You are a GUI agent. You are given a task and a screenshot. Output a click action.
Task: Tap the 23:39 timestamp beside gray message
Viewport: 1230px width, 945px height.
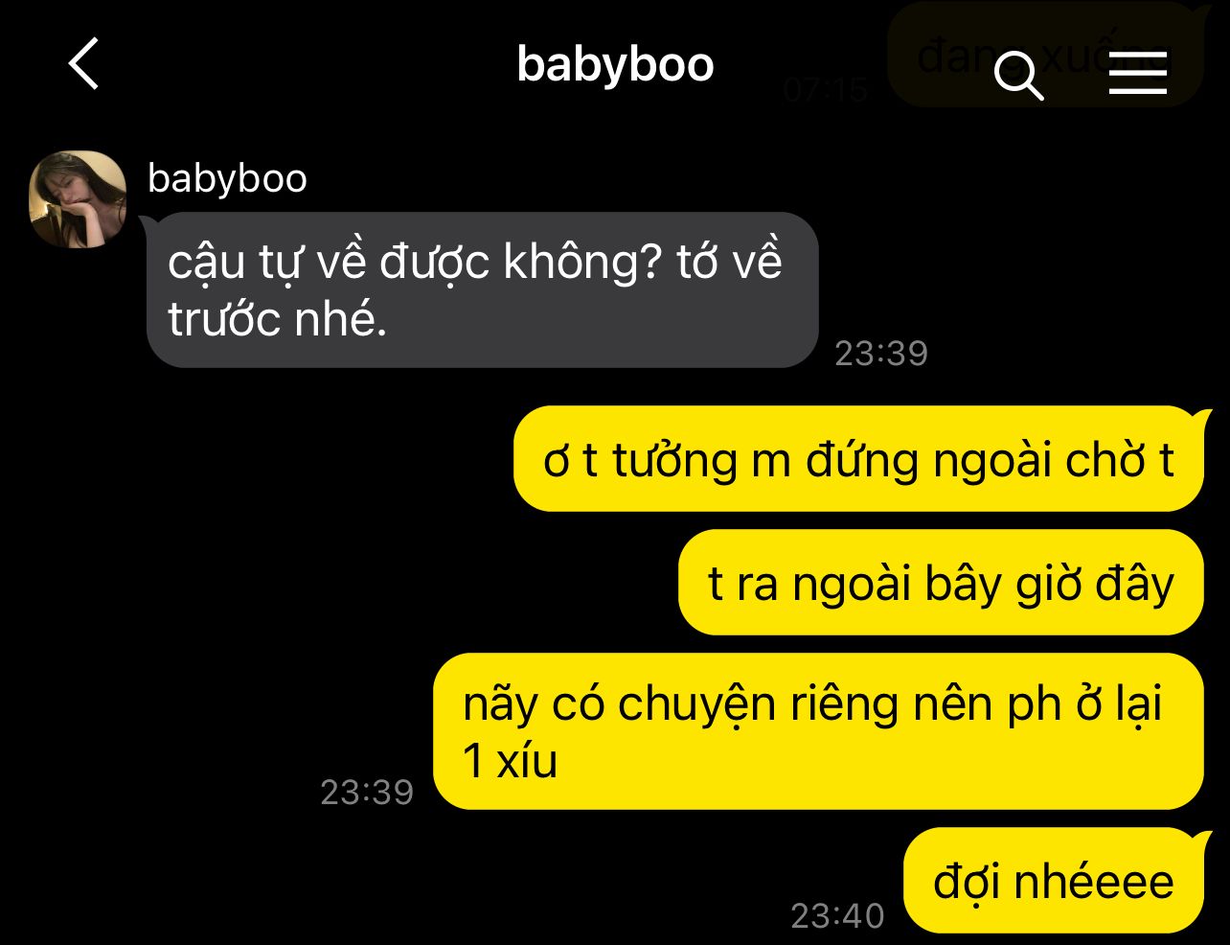click(881, 354)
